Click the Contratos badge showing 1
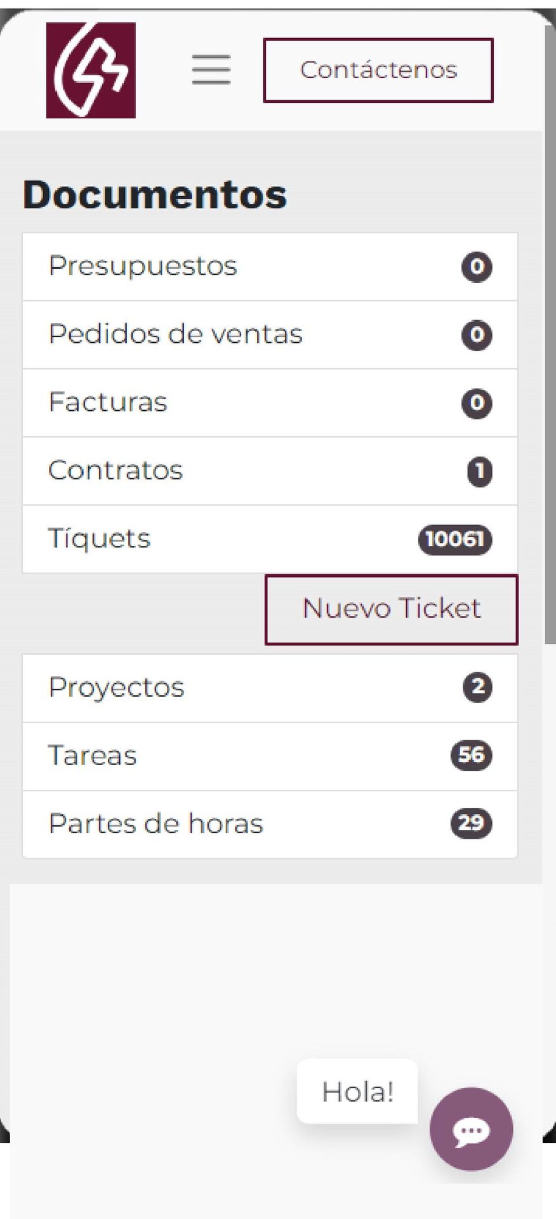 point(480,471)
